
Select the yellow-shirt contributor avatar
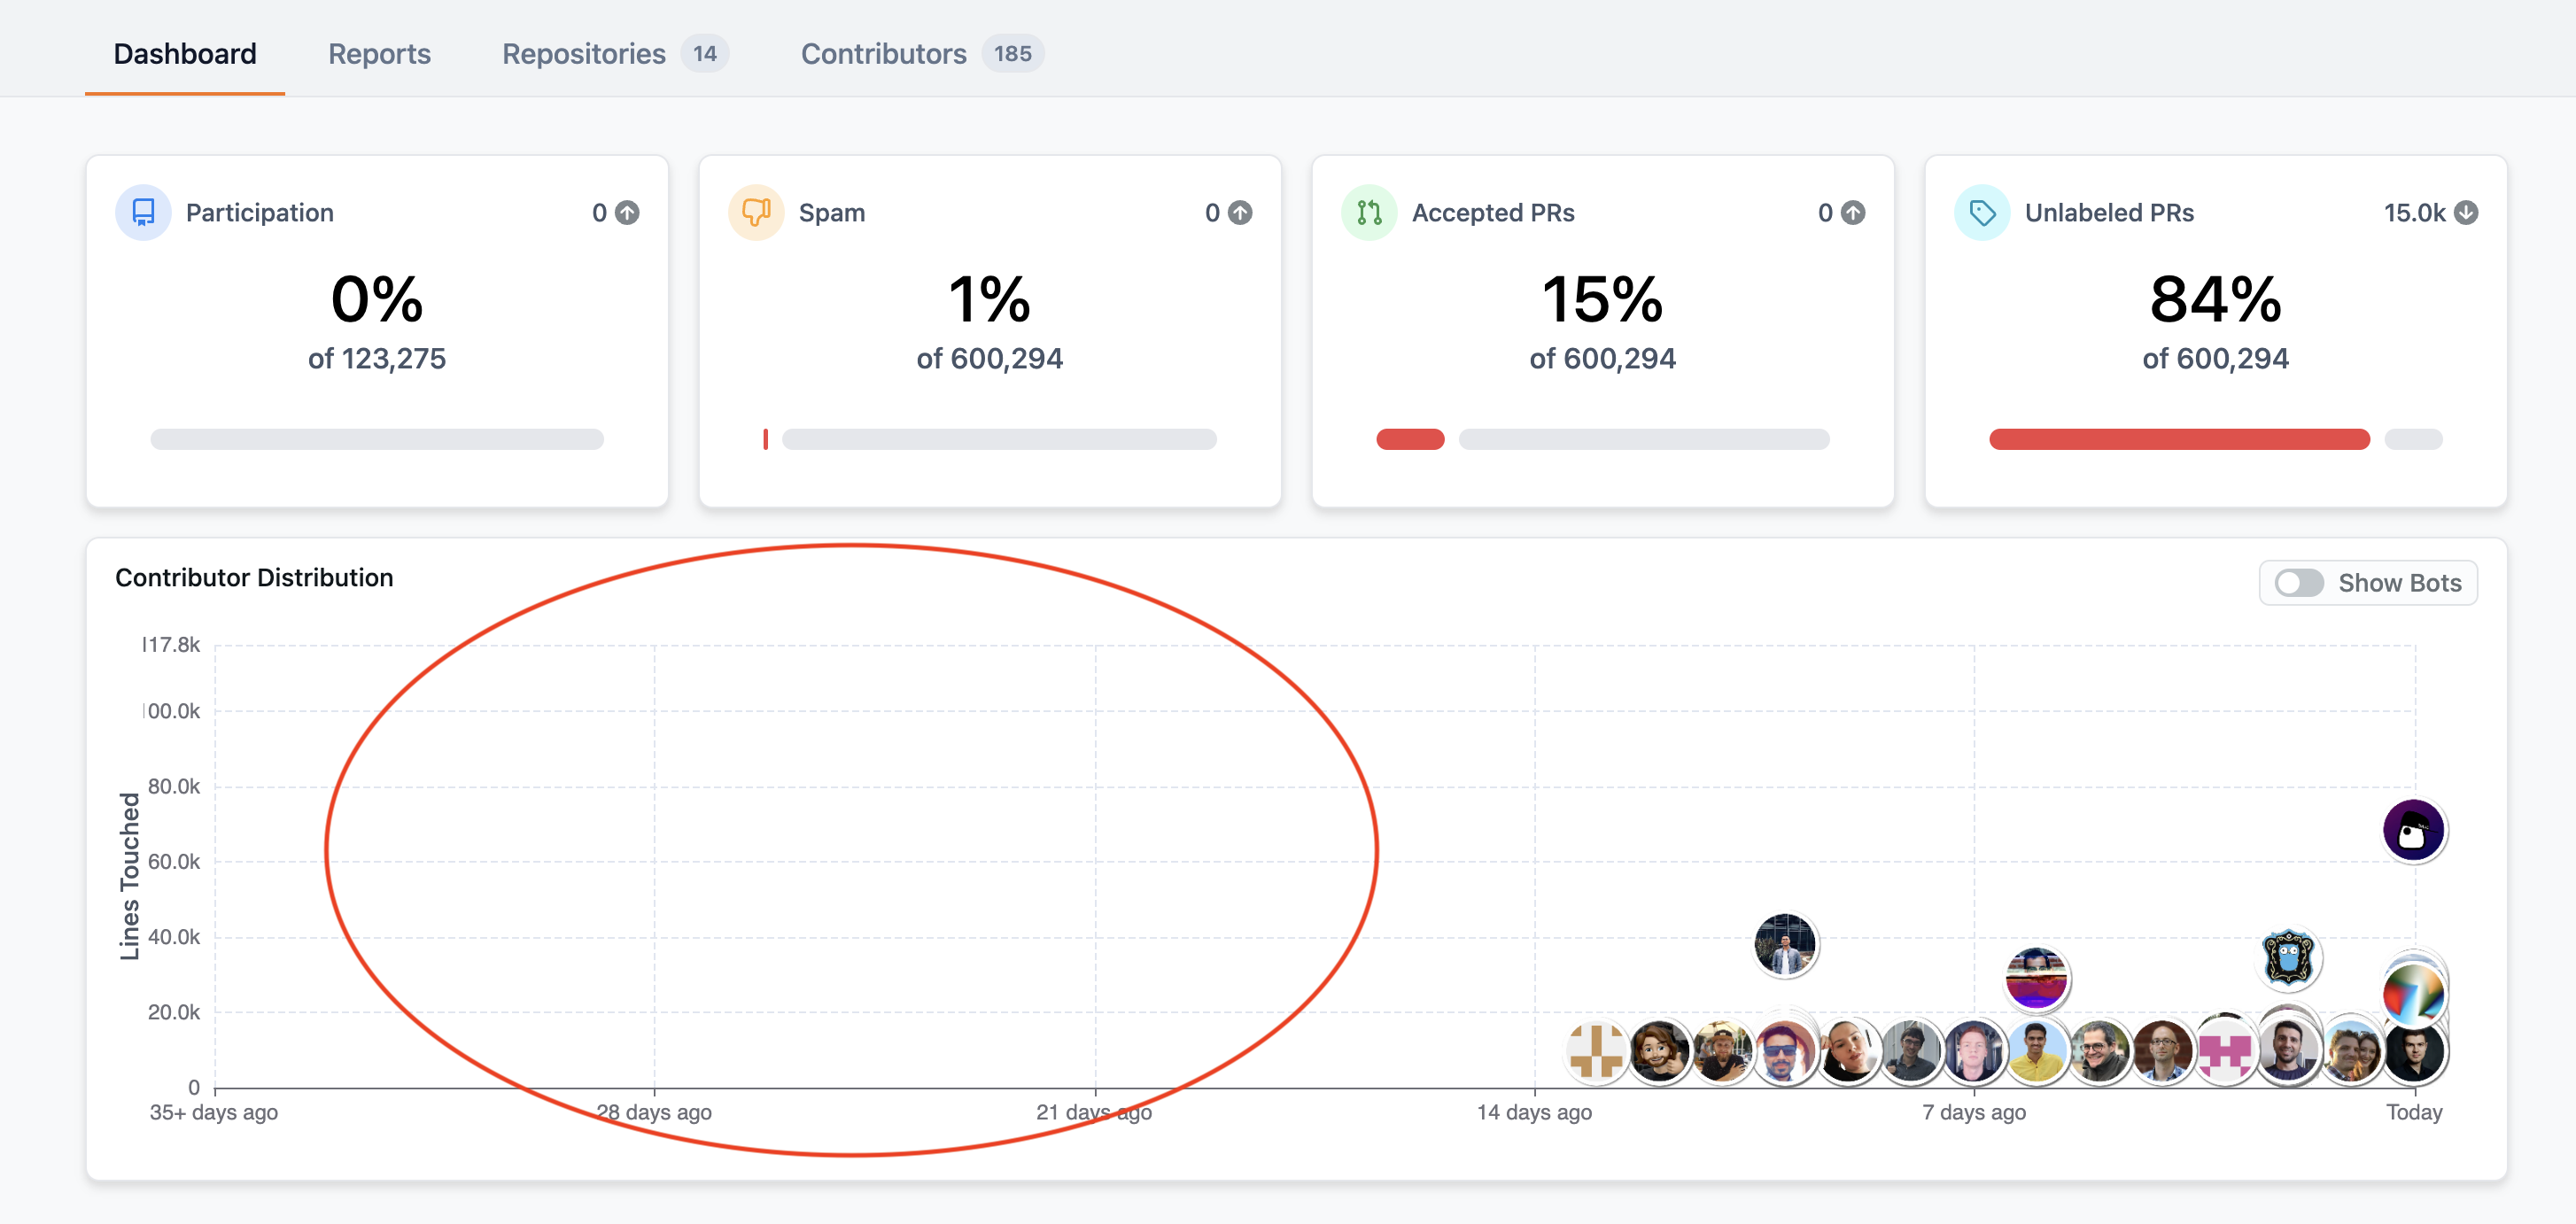[2037, 1052]
